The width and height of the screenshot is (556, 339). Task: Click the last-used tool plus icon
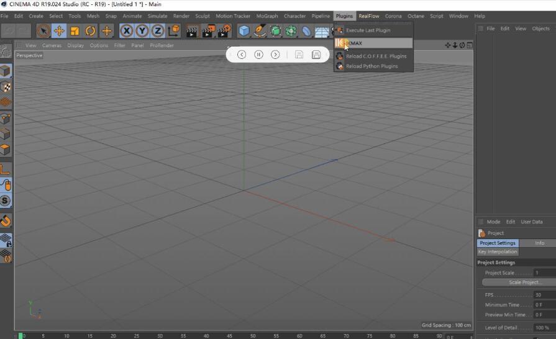click(106, 31)
